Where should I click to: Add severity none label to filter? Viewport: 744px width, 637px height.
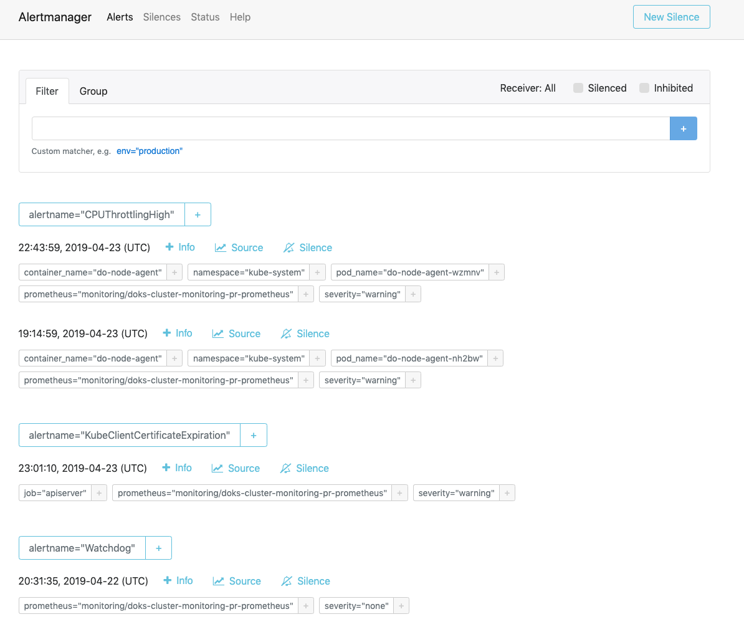tap(401, 606)
